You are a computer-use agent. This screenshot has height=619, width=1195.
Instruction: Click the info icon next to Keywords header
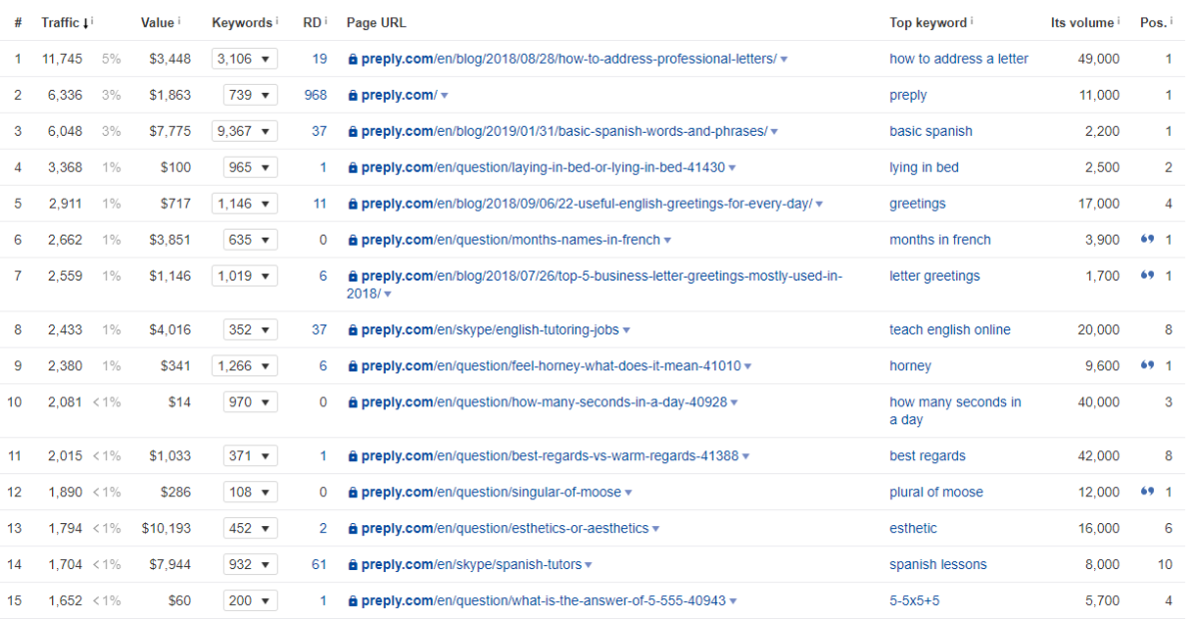(x=277, y=20)
